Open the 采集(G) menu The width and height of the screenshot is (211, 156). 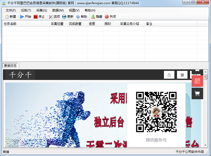[x=42, y=10]
